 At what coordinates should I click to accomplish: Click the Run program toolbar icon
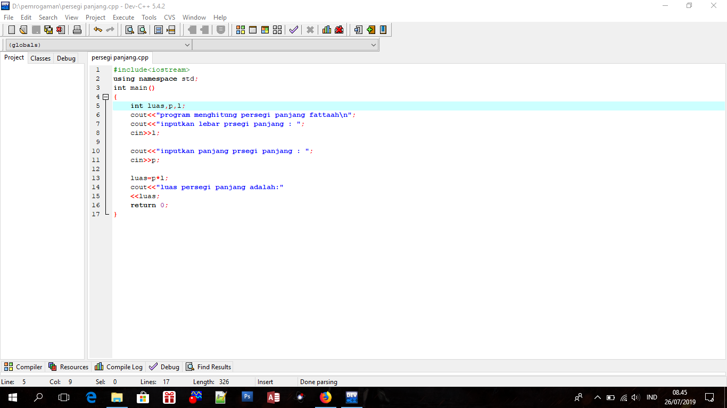pos(253,30)
